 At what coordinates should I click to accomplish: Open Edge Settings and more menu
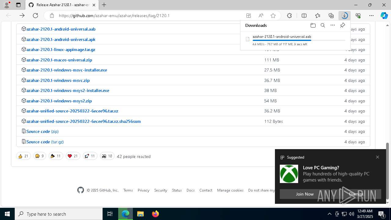(x=371, y=16)
